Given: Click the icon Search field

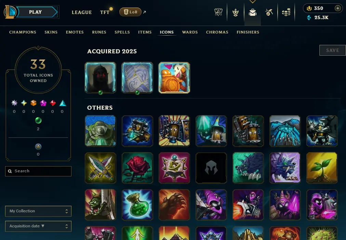Looking at the screenshot, I should [x=38, y=171].
